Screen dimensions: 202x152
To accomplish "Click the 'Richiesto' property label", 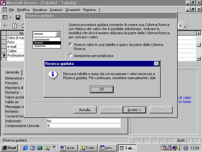I will (x=12, y=111).
